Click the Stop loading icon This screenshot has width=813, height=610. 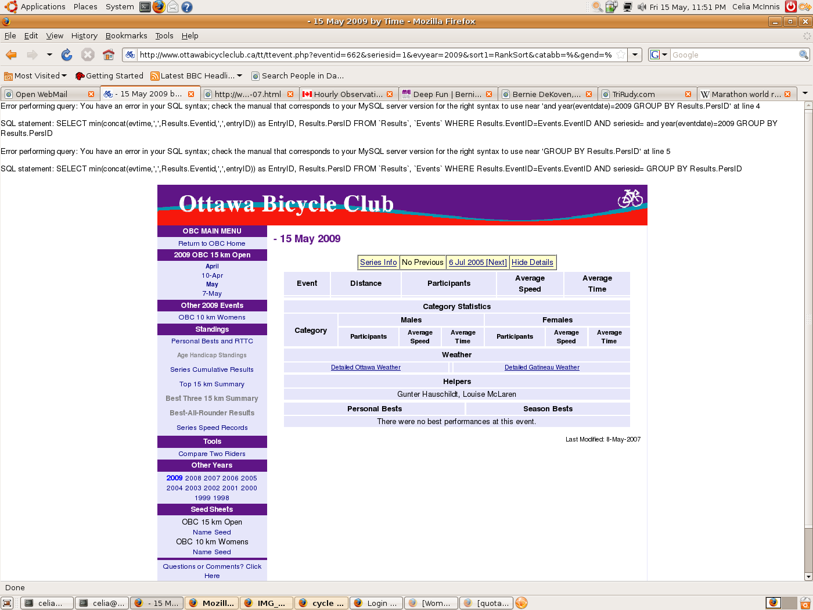point(88,55)
